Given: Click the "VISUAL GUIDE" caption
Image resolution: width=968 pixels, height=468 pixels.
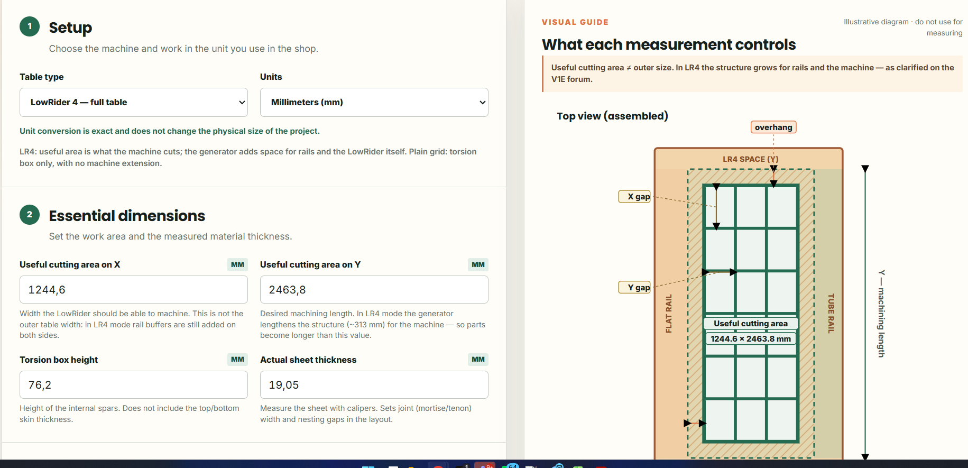Looking at the screenshot, I should [575, 22].
